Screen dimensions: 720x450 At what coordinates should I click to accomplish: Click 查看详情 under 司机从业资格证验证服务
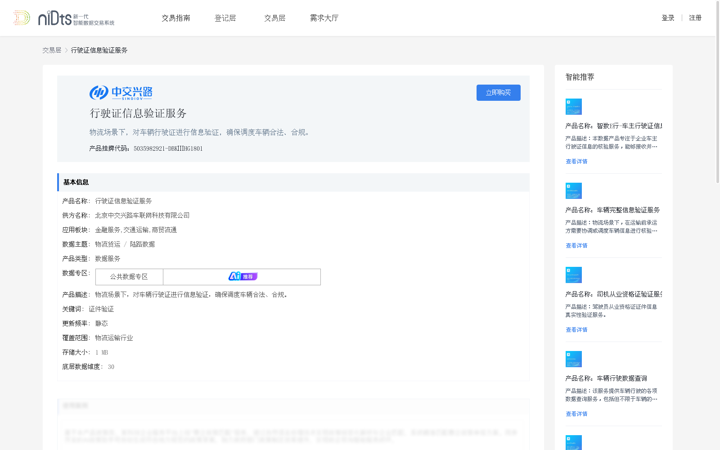pos(576,330)
